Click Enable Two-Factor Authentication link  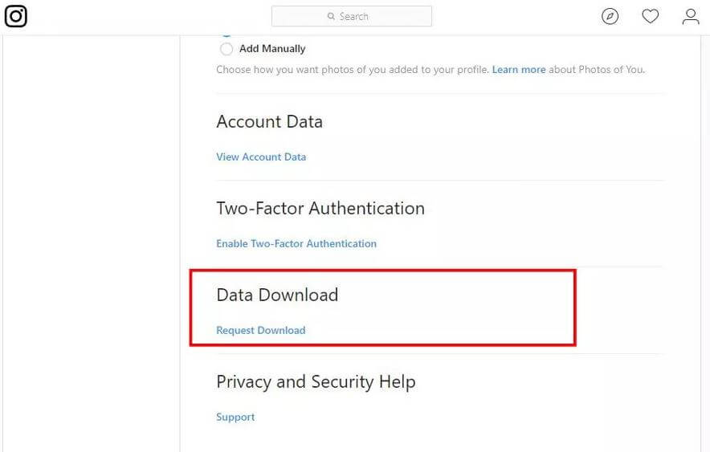click(x=296, y=243)
